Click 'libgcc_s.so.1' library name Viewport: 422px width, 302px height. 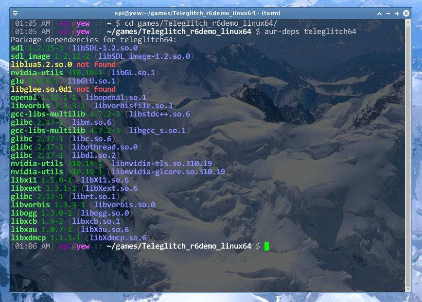[x=157, y=131]
